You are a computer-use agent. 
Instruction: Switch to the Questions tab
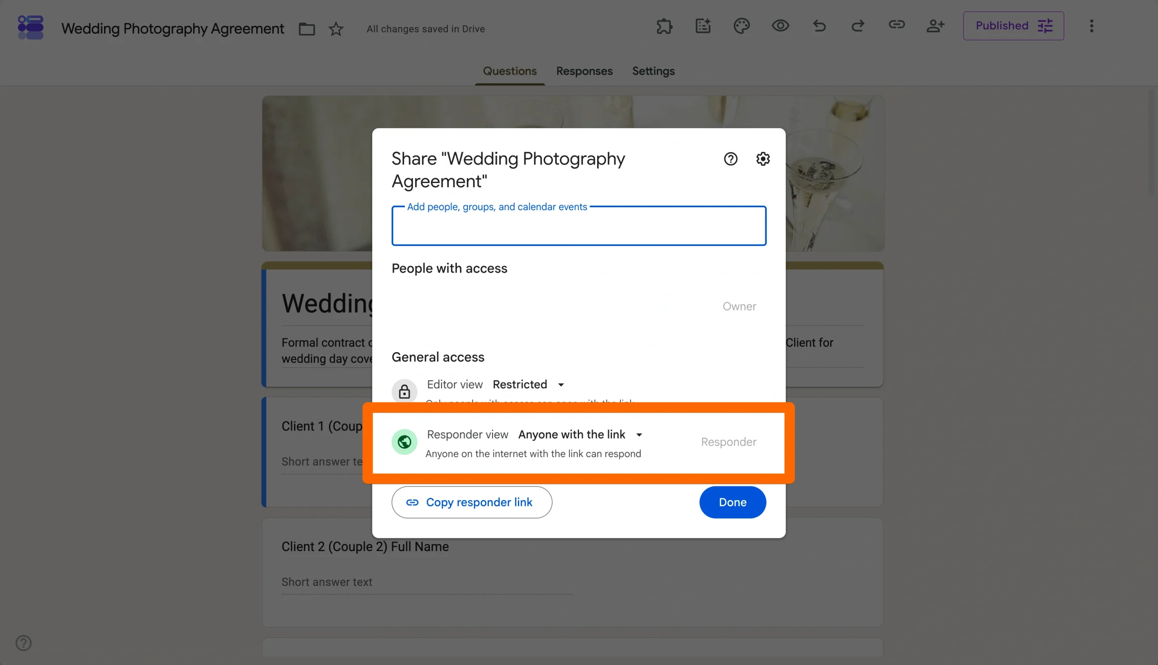click(509, 71)
